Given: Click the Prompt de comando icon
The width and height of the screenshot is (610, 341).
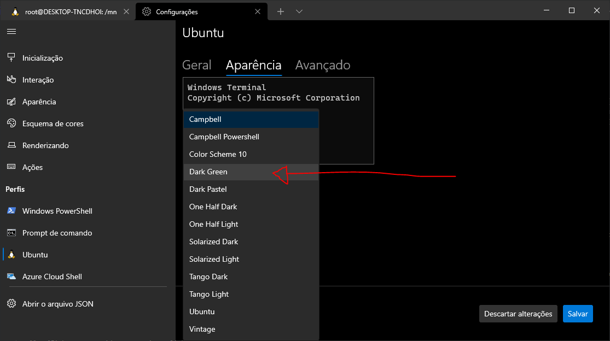Looking at the screenshot, I should pos(11,233).
